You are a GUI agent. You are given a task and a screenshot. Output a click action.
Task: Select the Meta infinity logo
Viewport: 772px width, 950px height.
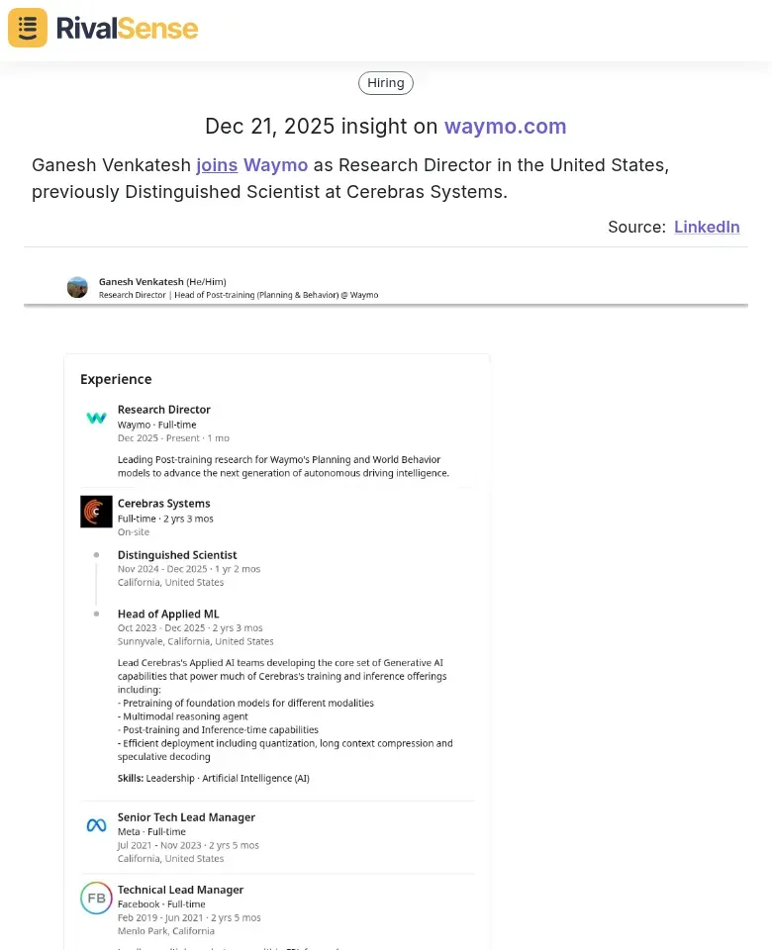point(95,824)
